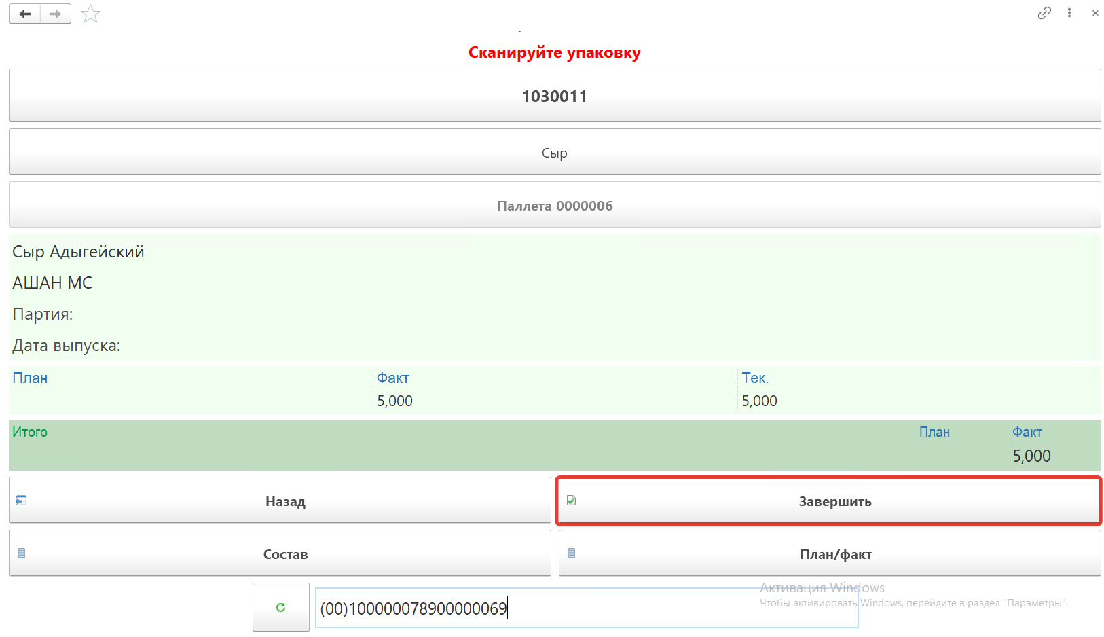
Task: Click the 1030011 document button
Action: (x=554, y=96)
